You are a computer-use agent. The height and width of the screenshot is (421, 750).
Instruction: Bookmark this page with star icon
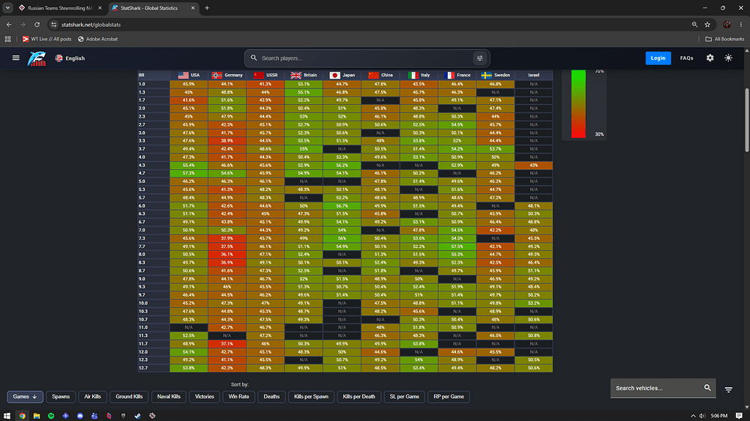(707, 25)
